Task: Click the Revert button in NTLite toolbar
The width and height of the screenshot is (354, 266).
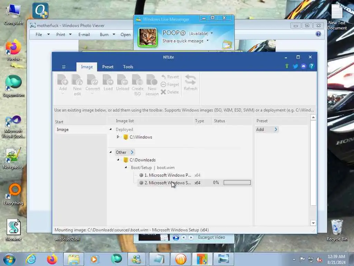Action: [170, 77]
